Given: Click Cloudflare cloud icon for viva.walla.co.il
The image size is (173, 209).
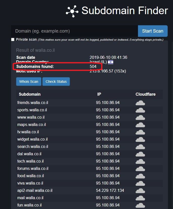Looking at the screenshot, I should [x=140, y=184].
